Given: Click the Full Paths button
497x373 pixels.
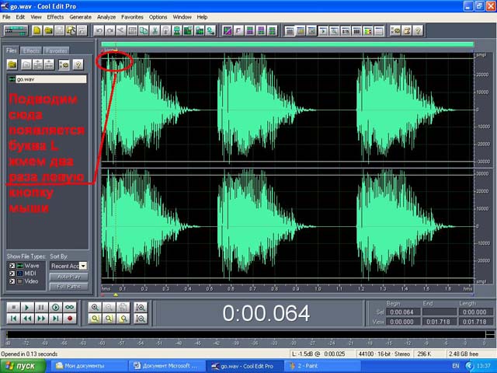Looking at the screenshot, I should point(69,287).
